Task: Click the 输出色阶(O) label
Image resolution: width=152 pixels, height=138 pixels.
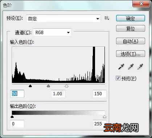Action: [23, 106]
